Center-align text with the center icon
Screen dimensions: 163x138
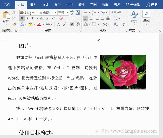tap(91, 18)
